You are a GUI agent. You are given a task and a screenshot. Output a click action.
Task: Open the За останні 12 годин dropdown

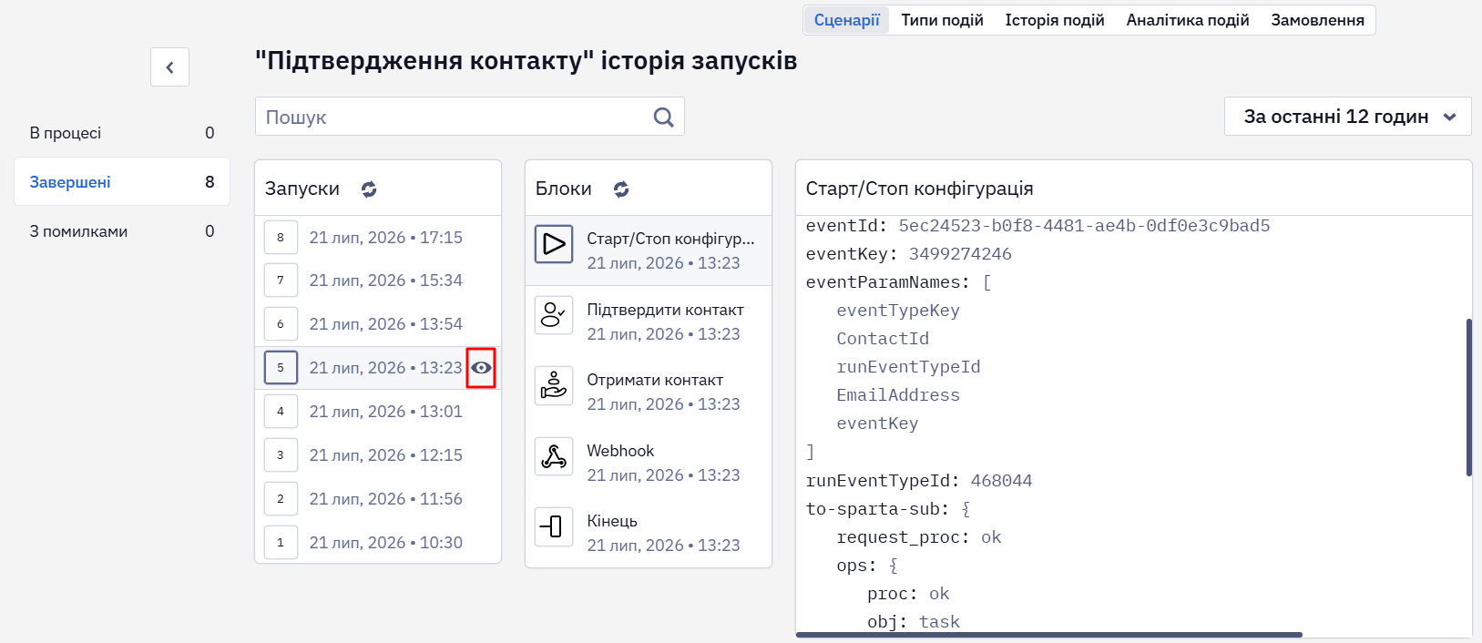point(1347,117)
